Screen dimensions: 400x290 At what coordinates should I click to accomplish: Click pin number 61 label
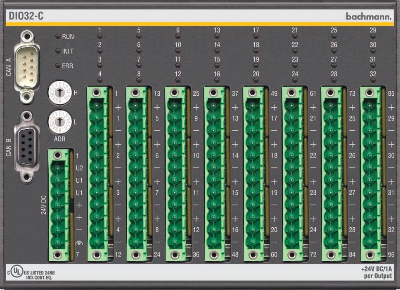313,94
